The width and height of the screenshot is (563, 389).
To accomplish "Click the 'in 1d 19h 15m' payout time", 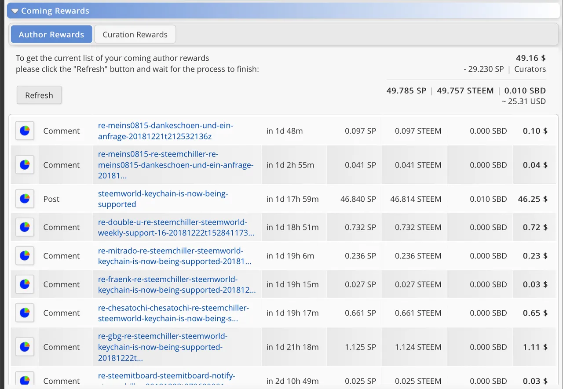I will [292, 284].
